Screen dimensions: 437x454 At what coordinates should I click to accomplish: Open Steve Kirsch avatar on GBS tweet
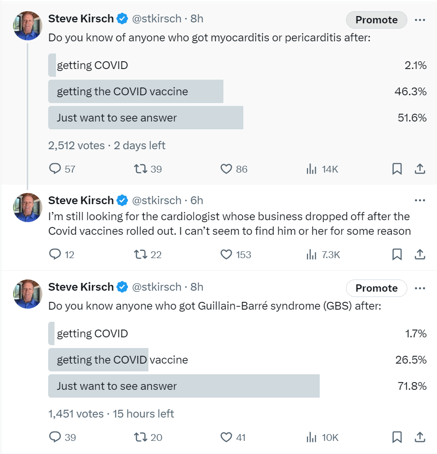(28, 294)
